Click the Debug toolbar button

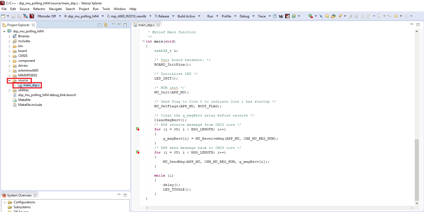[x=244, y=16]
